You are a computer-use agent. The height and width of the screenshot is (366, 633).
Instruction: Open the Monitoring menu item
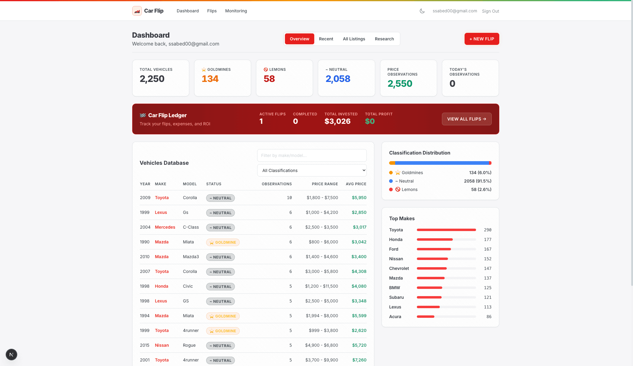click(236, 11)
